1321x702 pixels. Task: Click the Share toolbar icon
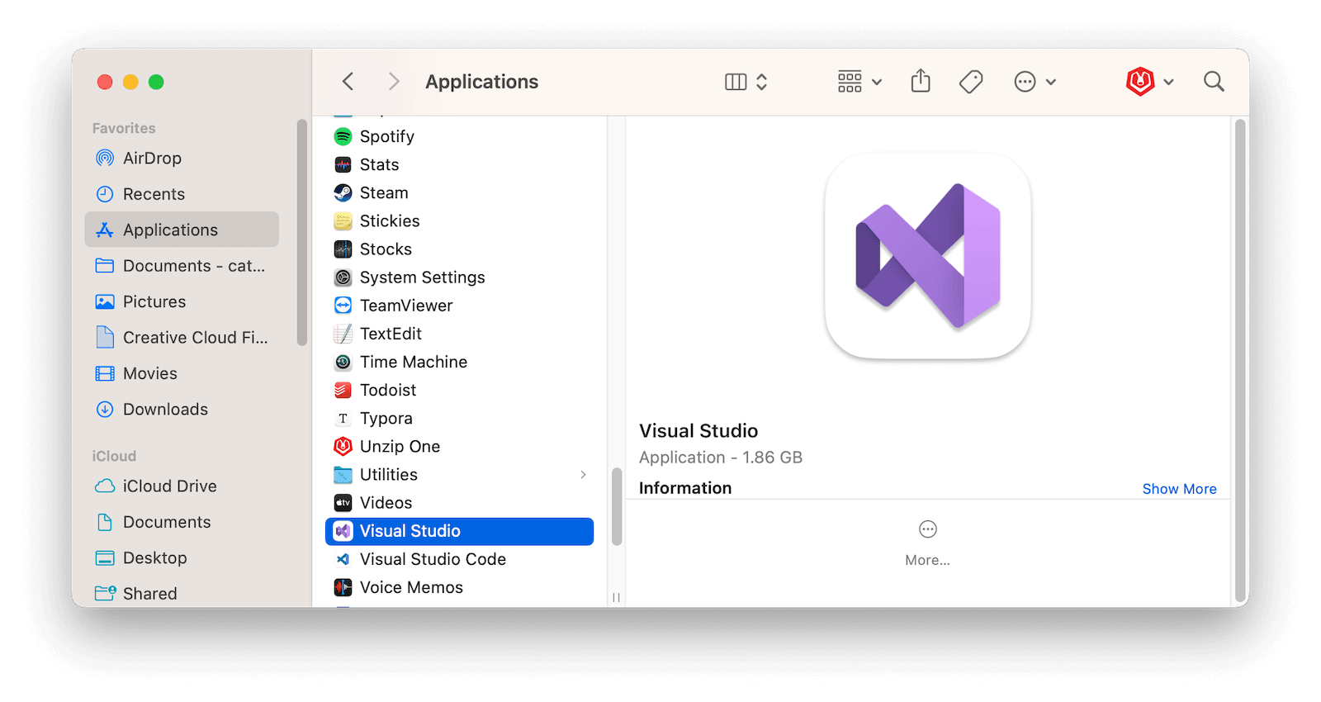(x=921, y=81)
